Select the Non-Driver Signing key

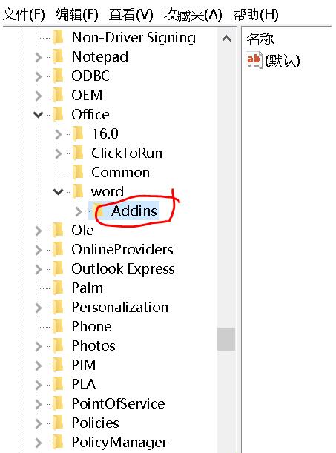click(134, 38)
